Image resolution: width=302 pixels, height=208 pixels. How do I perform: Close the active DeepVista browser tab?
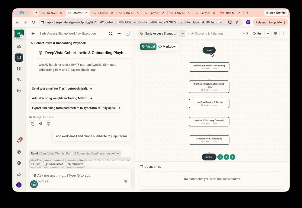tap(86, 13)
